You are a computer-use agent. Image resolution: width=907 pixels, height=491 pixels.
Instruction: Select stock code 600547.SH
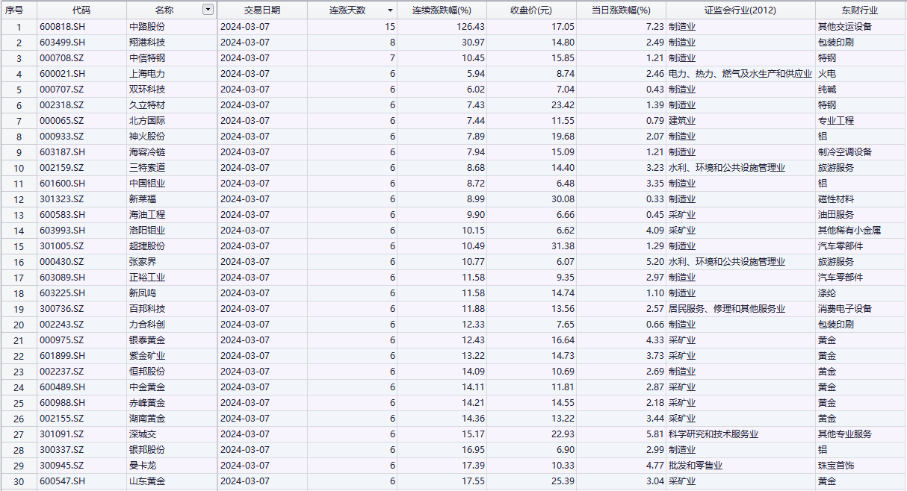(62, 481)
